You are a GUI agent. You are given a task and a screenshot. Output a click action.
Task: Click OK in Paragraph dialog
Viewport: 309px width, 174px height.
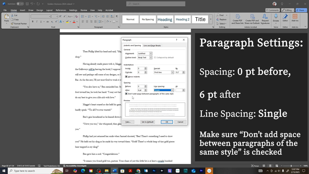(x=167, y=122)
